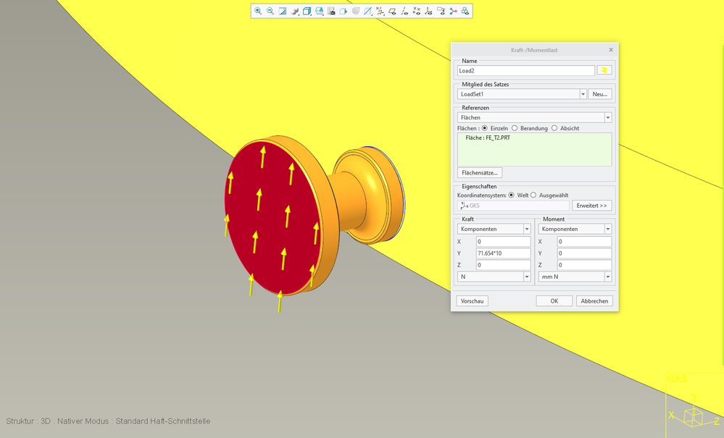Click the zoom out magnifier icon

pyautogui.click(x=270, y=11)
